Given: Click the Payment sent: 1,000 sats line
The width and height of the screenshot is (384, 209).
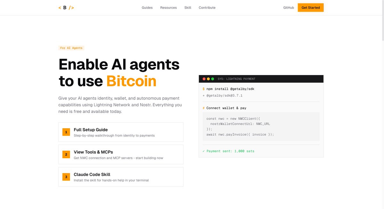Looking at the screenshot, I should click(x=228, y=151).
